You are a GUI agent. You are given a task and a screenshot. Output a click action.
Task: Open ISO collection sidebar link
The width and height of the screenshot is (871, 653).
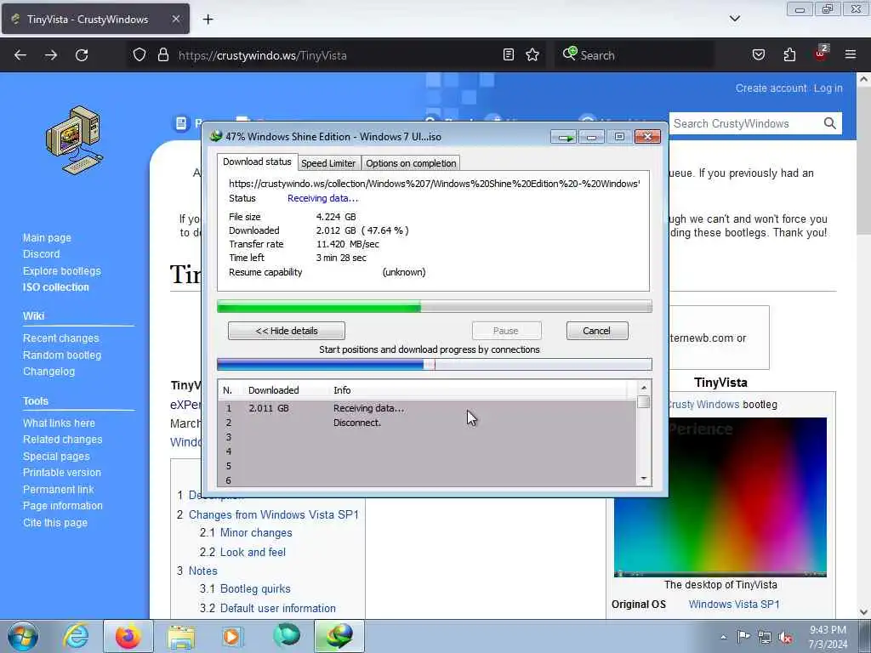pos(55,287)
